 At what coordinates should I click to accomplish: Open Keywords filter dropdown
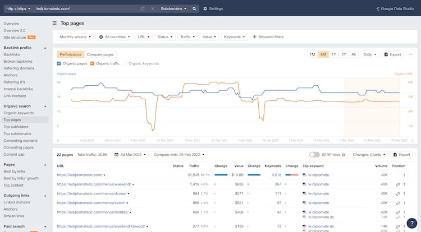[x=235, y=36]
